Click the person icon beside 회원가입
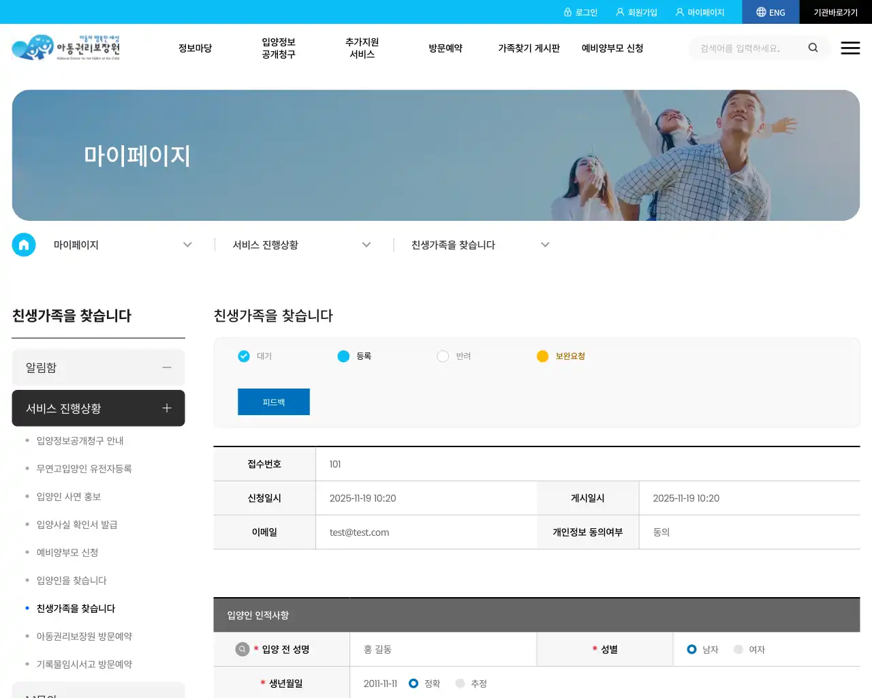This screenshot has height=698, width=872. (619, 12)
